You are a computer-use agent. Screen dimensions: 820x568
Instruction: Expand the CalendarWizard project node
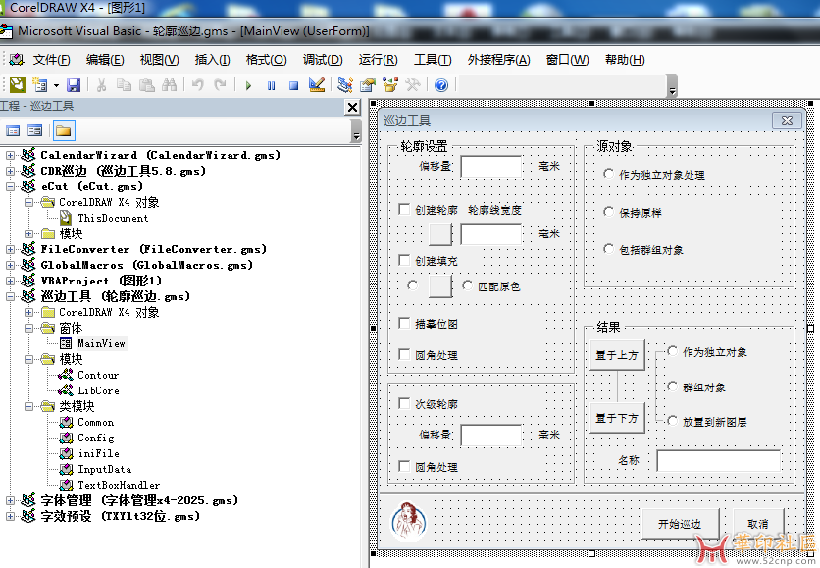tap(10, 155)
